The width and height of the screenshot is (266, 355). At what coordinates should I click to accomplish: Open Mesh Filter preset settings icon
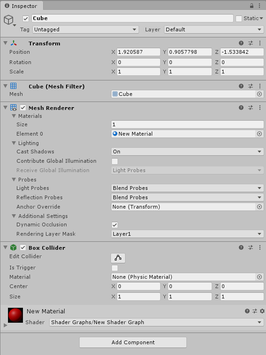click(x=251, y=86)
